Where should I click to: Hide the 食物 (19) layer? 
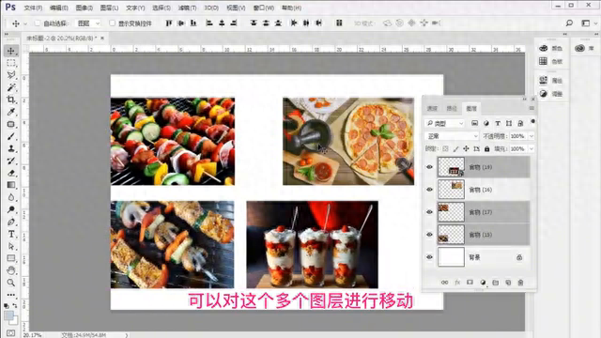click(429, 167)
